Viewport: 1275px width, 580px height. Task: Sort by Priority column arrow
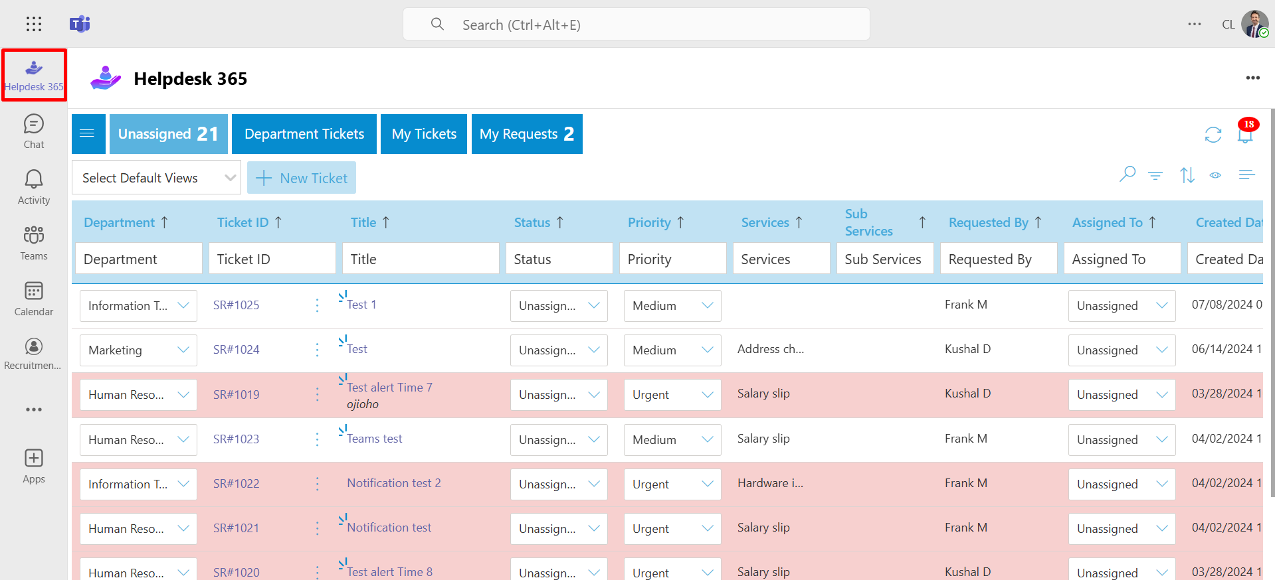[680, 222]
